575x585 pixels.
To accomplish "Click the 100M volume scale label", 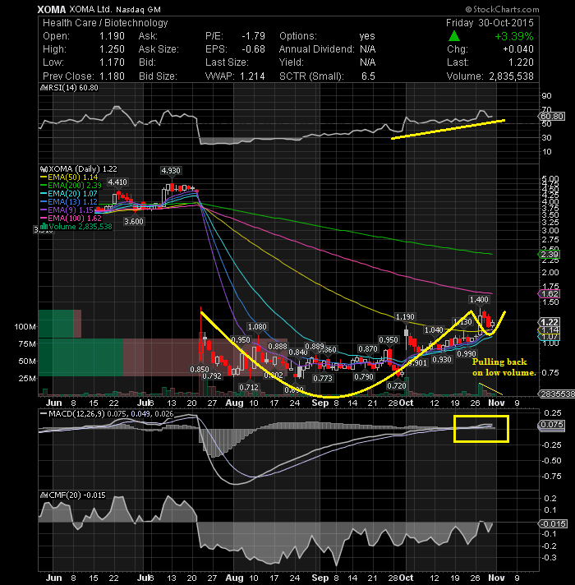I will point(25,327).
